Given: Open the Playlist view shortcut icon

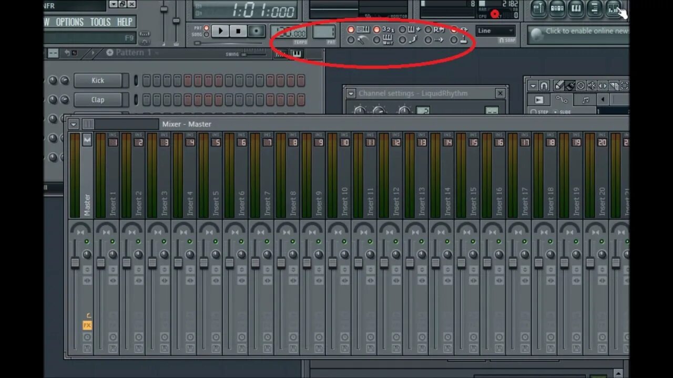Looking at the screenshot, I should point(538,8).
